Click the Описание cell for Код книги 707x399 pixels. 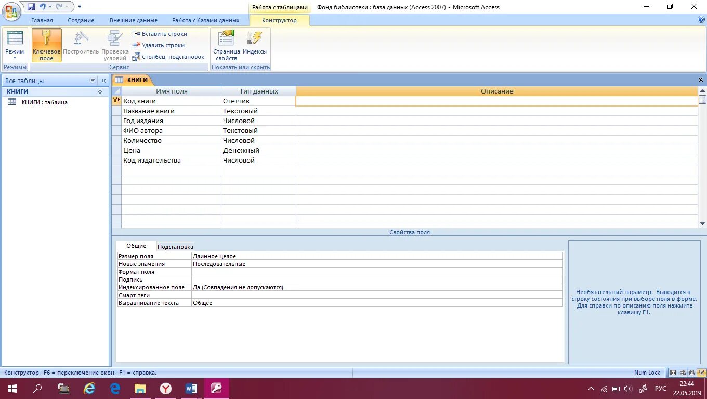[x=497, y=101]
